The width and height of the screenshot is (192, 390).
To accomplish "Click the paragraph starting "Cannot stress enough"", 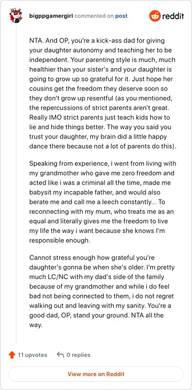I will [x=102, y=291].
